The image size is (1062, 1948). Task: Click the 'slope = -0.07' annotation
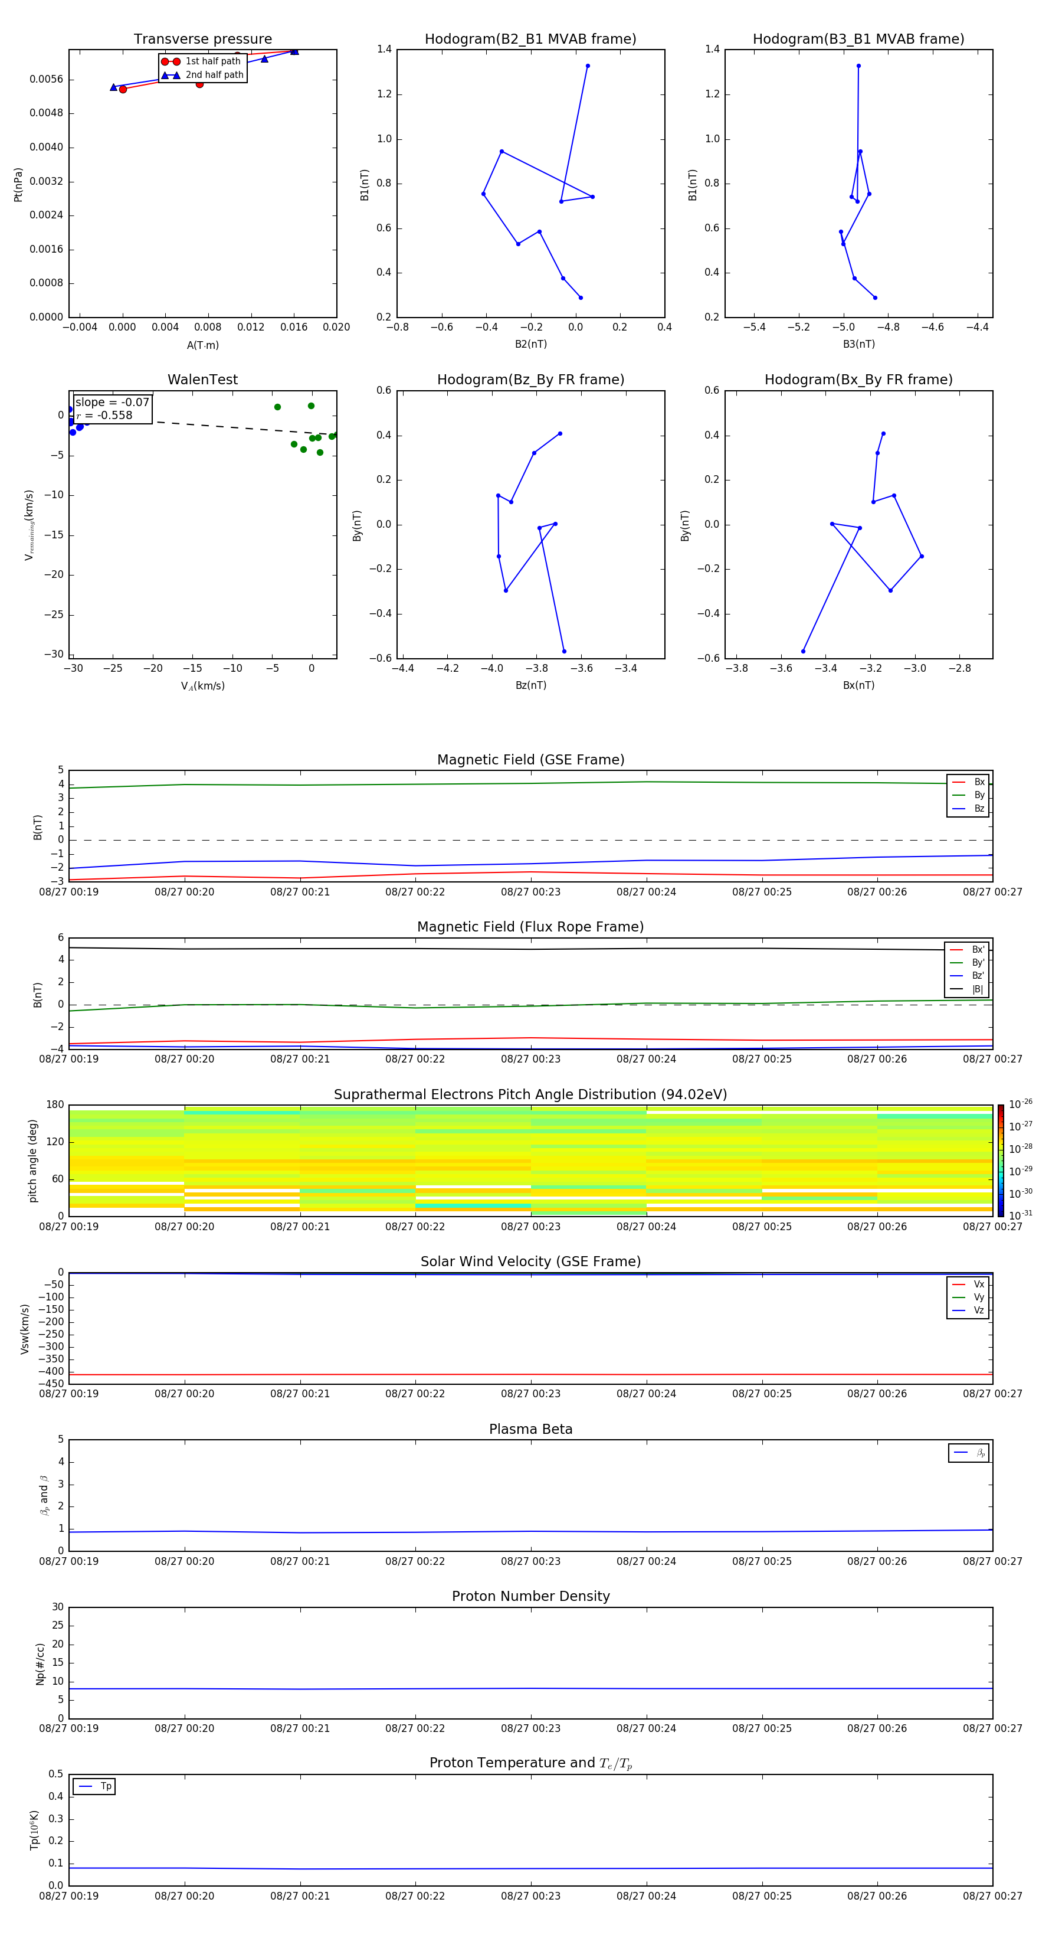113,403
